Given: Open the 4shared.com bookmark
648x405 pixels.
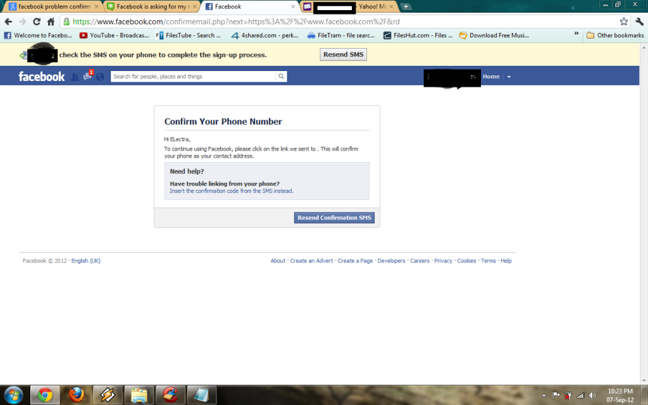Looking at the screenshot, I should pyautogui.click(x=265, y=35).
